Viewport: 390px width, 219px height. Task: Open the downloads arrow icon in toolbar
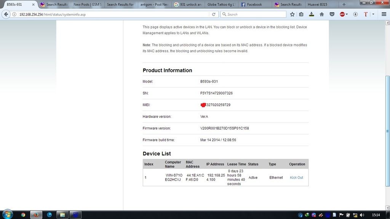click(x=312, y=14)
